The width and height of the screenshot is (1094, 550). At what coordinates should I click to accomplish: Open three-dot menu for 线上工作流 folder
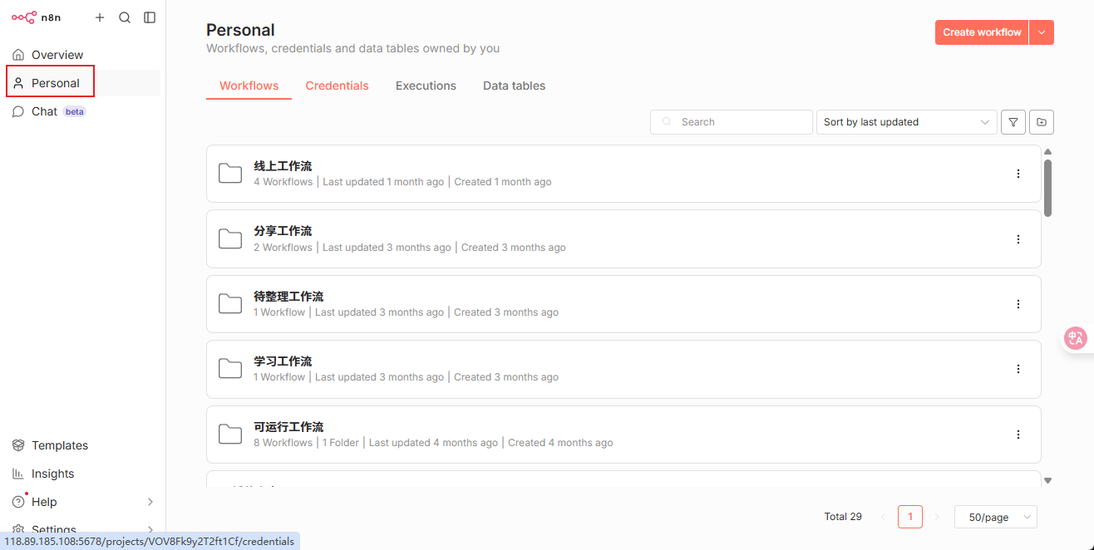pyautogui.click(x=1018, y=174)
